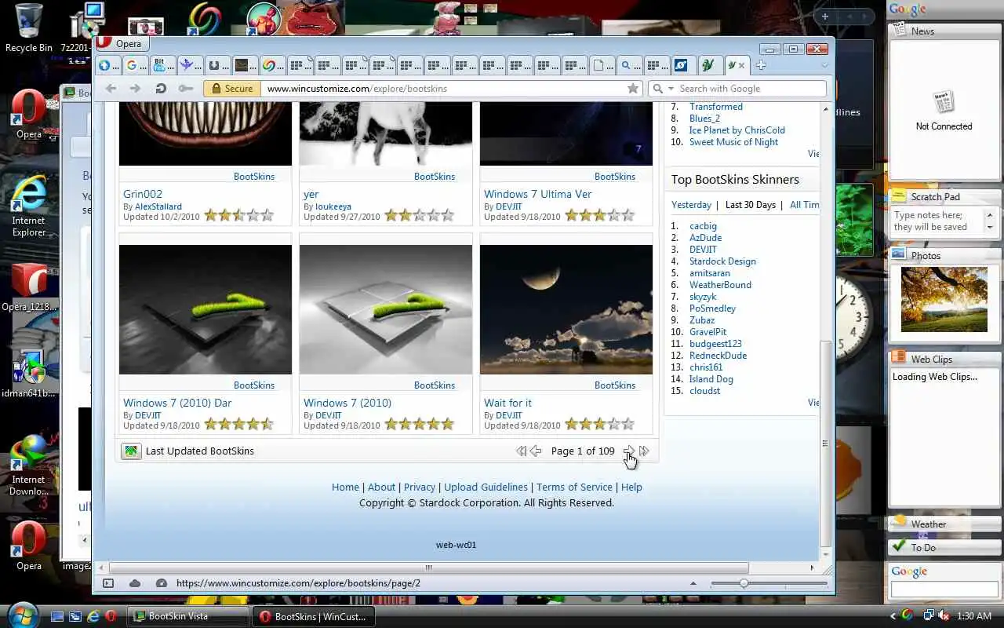This screenshot has height=628, width=1004.
Task: Go to the next page arrow
Action: pos(629,451)
